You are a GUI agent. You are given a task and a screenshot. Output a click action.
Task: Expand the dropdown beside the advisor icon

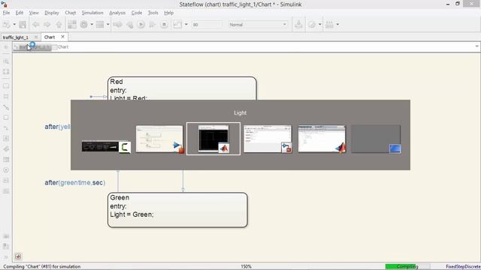pos(320,25)
